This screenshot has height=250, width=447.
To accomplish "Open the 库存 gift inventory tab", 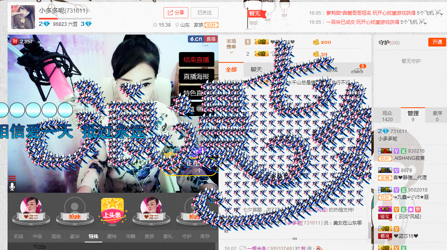I will pos(205,236).
